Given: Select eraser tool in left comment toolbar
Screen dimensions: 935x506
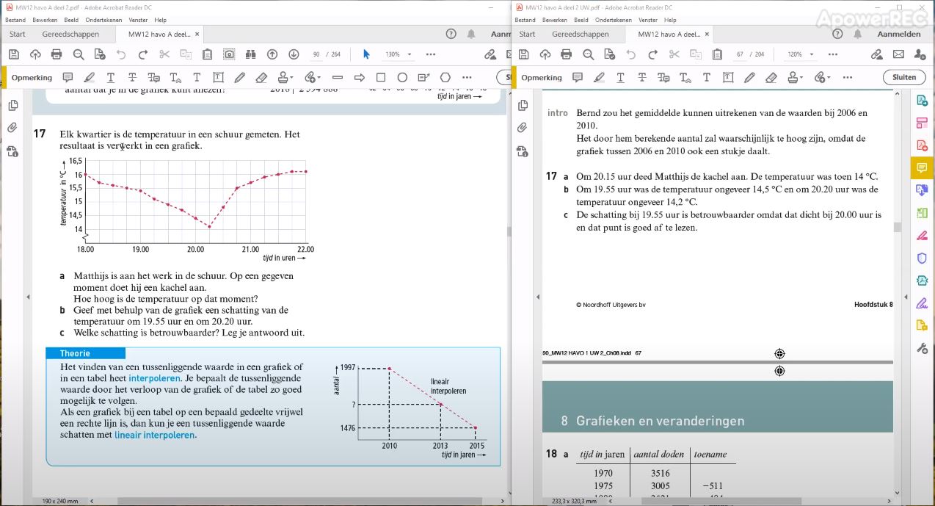Looking at the screenshot, I should pyautogui.click(x=261, y=77).
